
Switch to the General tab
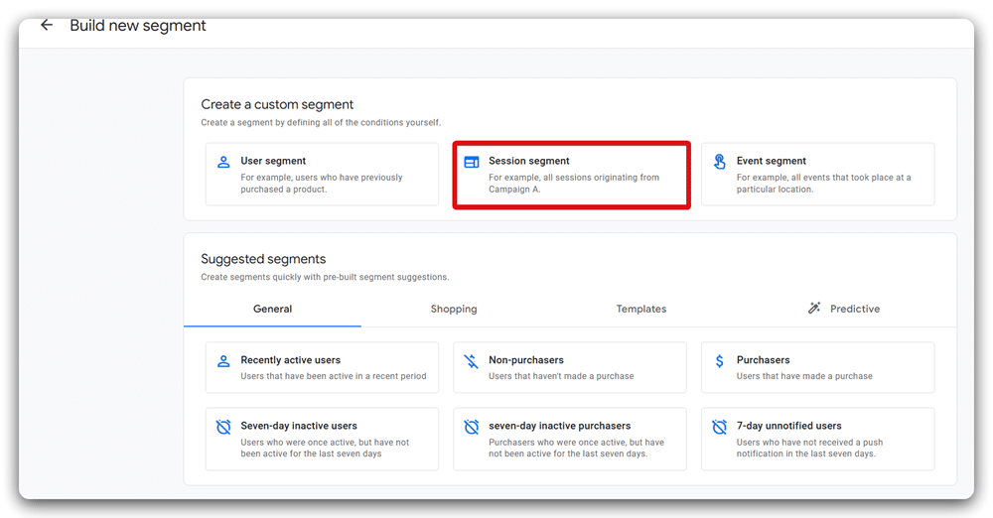click(272, 309)
